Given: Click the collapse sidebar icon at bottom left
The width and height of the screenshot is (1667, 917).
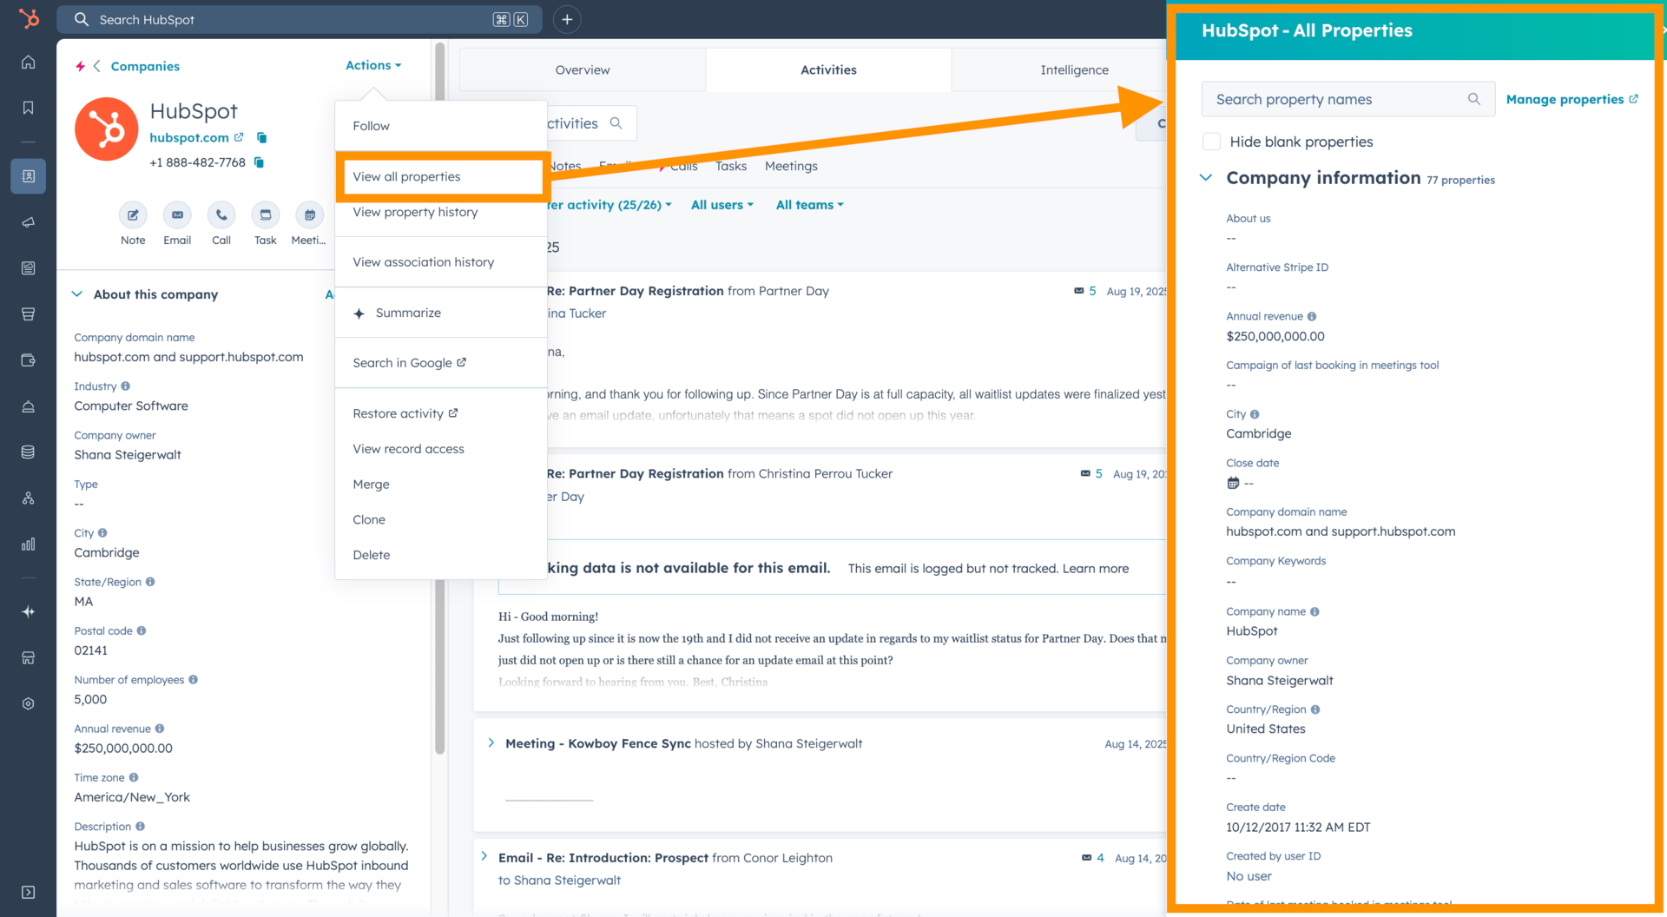Looking at the screenshot, I should pyautogui.click(x=29, y=892).
